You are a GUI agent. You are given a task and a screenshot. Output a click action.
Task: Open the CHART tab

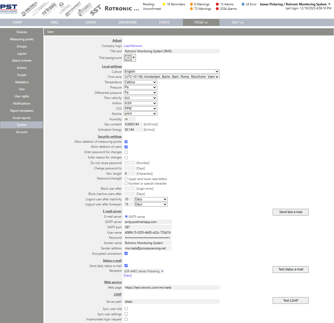tap(17, 22)
